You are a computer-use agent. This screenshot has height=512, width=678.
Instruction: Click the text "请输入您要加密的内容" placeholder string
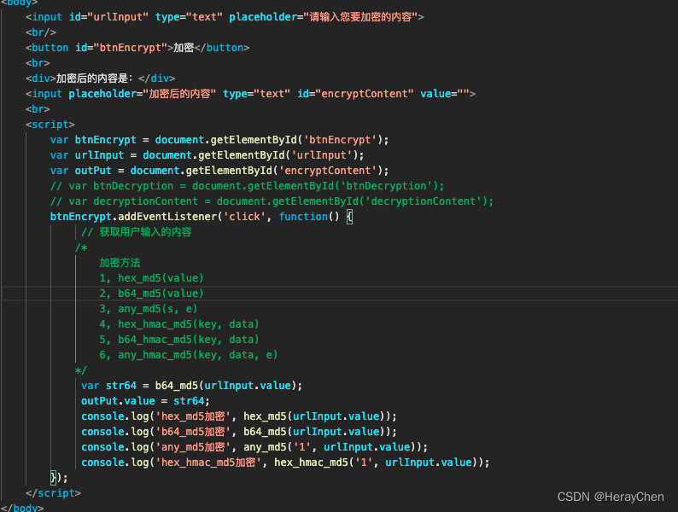pos(360,17)
